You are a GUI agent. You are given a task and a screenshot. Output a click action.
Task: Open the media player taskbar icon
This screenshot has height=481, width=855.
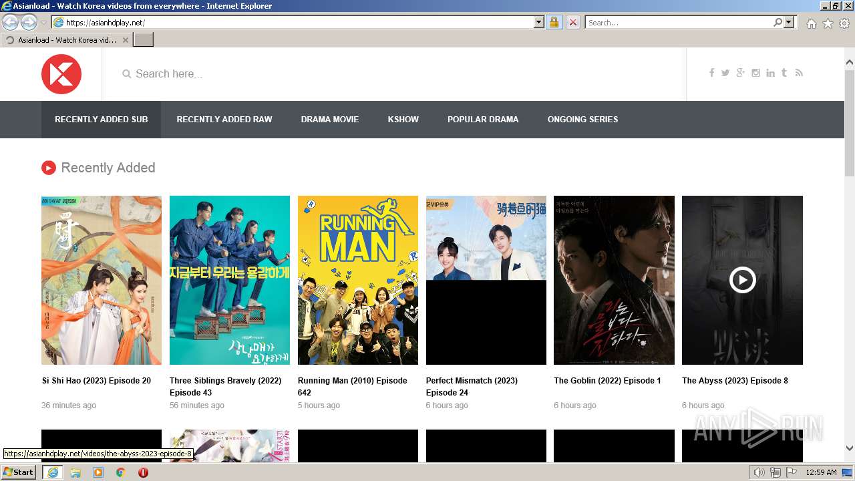(98, 472)
